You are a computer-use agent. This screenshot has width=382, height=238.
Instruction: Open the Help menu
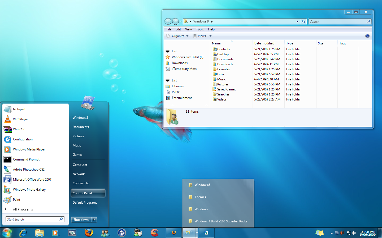(x=211, y=29)
